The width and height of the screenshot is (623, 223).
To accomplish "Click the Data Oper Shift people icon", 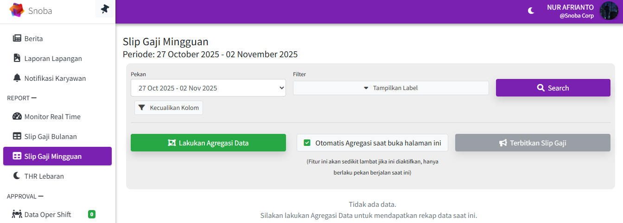I will point(17,214).
